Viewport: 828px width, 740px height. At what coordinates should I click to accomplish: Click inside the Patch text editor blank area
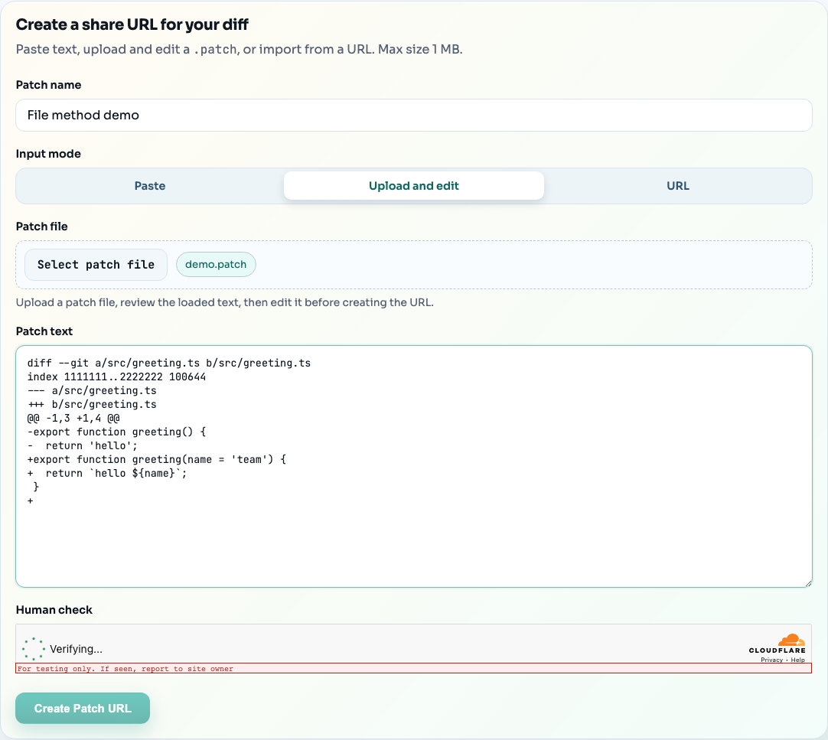tap(413, 543)
